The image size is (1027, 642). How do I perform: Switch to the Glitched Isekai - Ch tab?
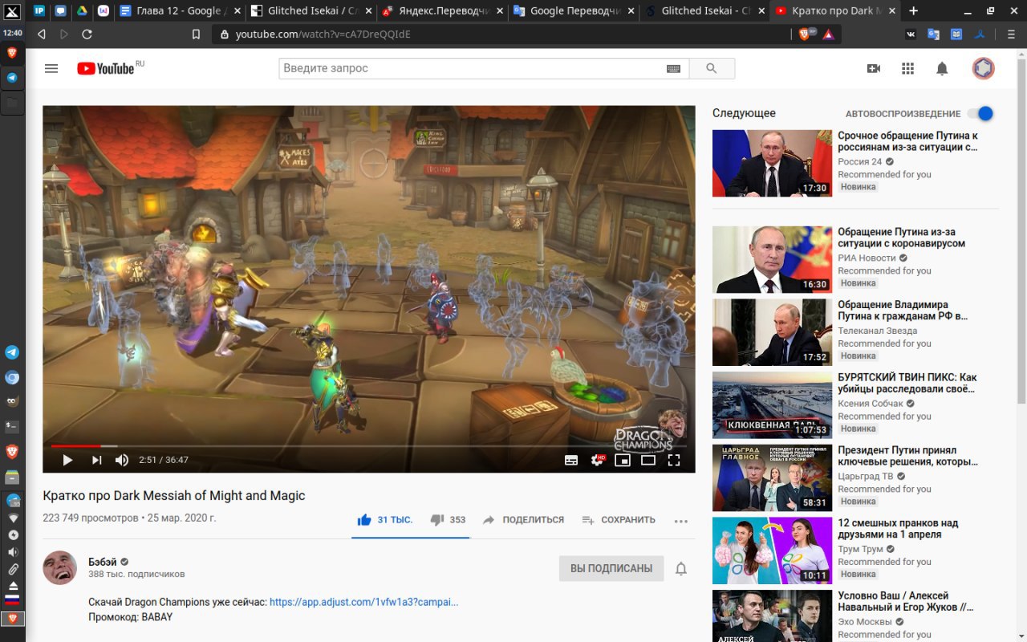[x=704, y=11]
